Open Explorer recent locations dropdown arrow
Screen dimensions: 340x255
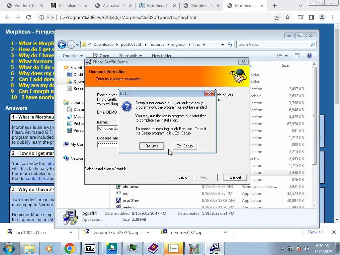pos(78,45)
